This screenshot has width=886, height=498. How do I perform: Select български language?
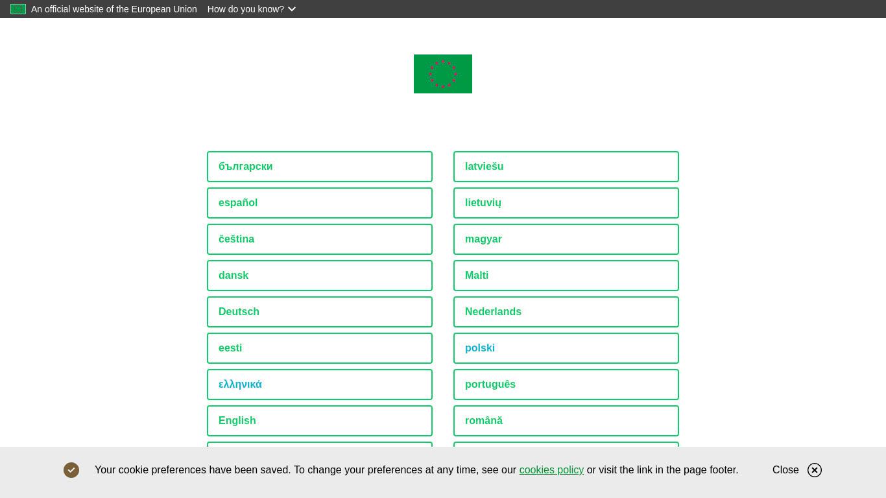pyautogui.click(x=320, y=167)
